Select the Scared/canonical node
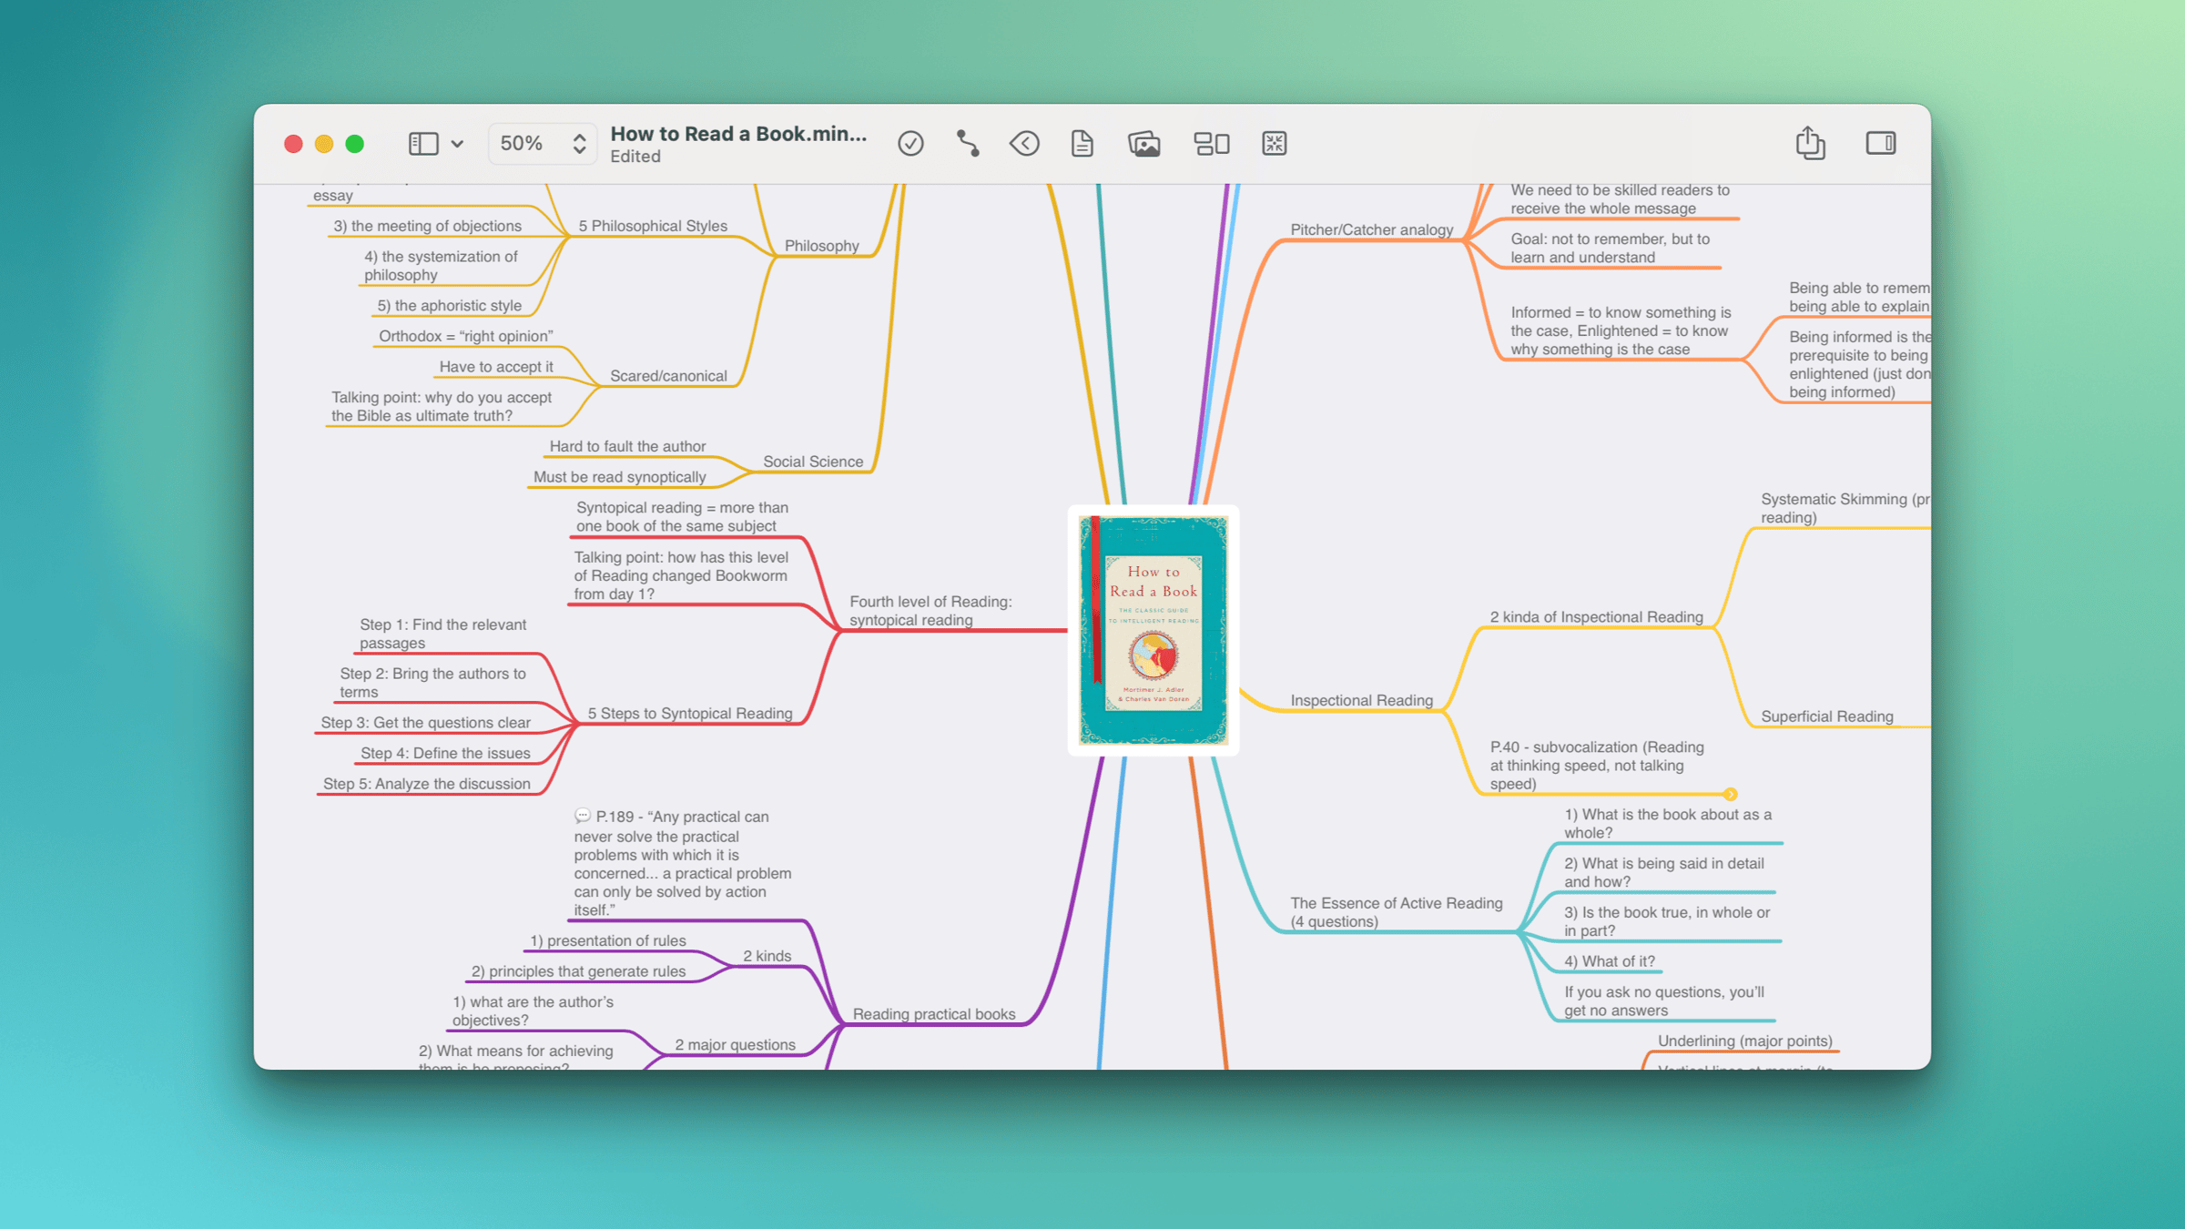The width and height of the screenshot is (2185, 1229). (x=668, y=376)
